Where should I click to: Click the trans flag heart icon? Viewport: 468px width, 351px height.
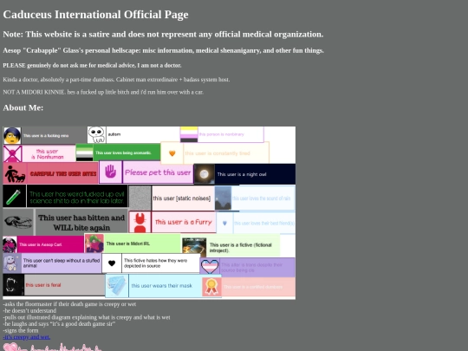click(x=210, y=267)
